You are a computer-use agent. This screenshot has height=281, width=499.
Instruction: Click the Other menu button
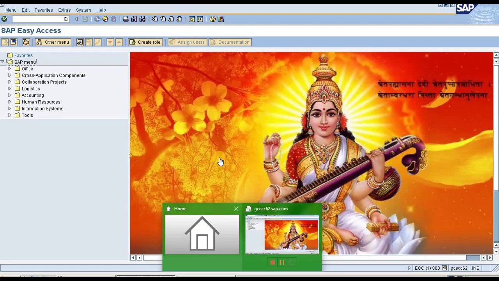click(53, 42)
